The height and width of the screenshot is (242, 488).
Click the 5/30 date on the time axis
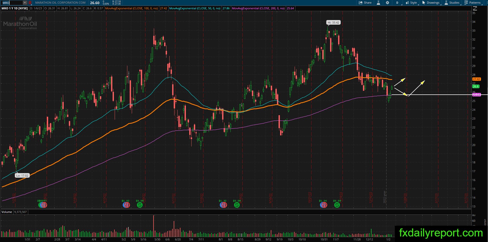157,239
